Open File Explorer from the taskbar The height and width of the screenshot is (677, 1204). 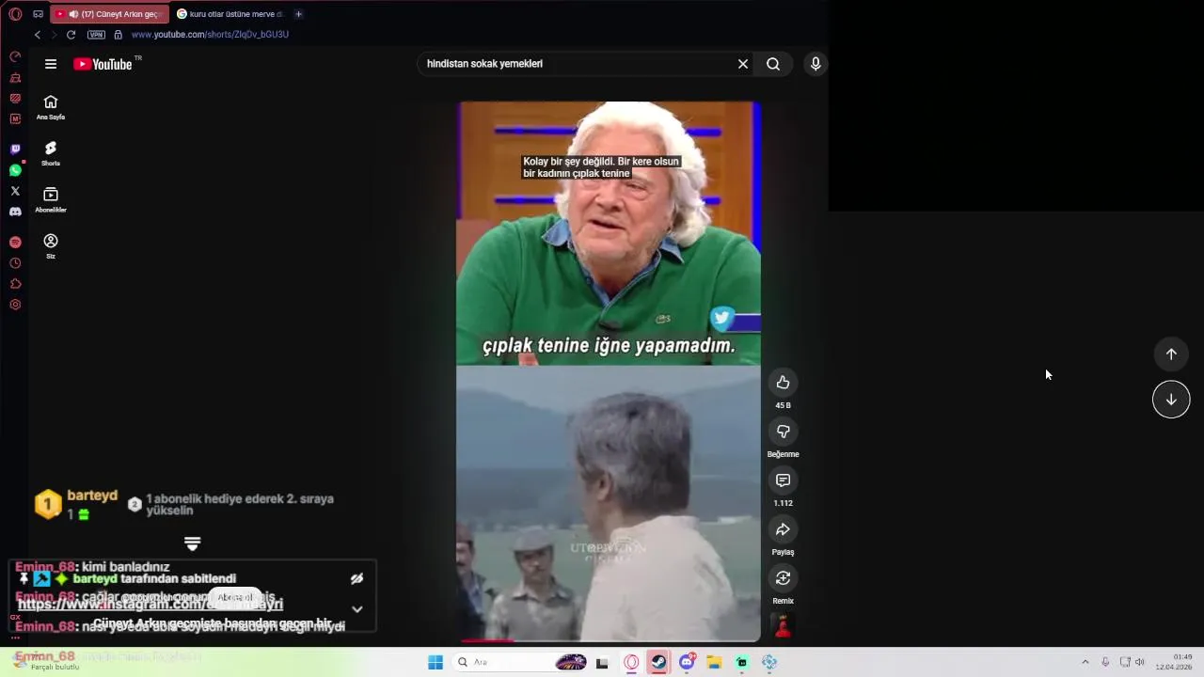click(714, 662)
